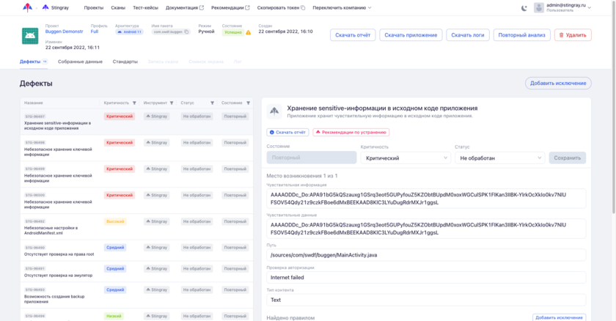Open the Инструмент column filter

click(172, 103)
